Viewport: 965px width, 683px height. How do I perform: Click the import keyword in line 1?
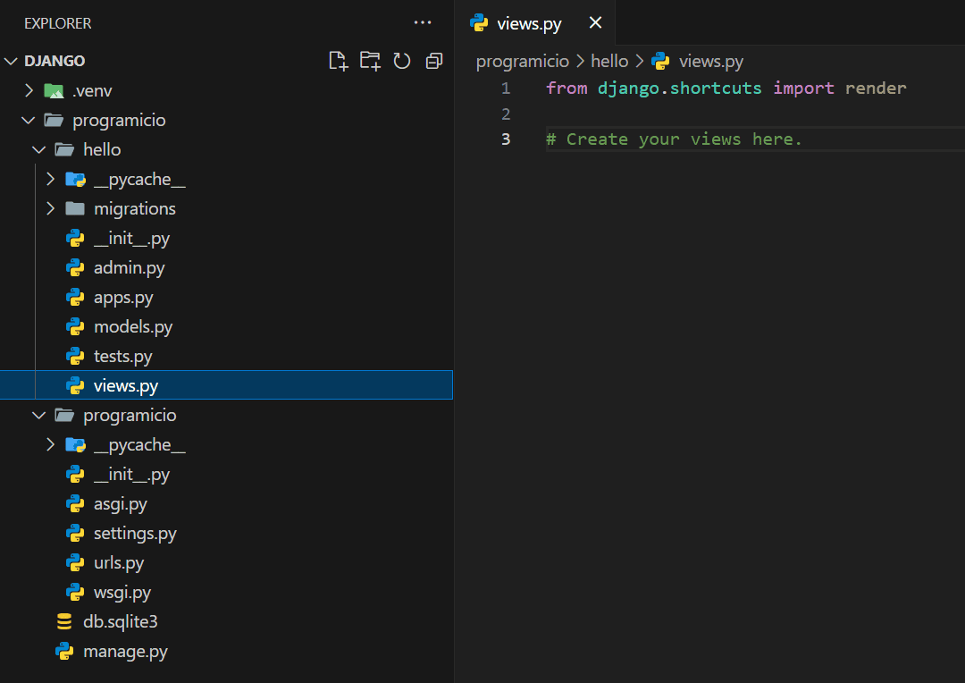803,89
